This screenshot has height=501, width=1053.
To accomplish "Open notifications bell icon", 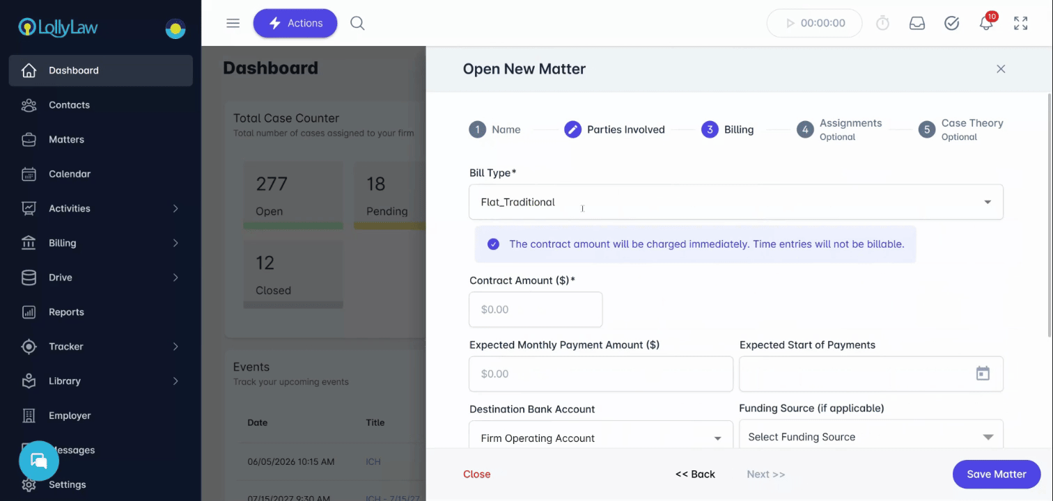I will (x=985, y=23).
